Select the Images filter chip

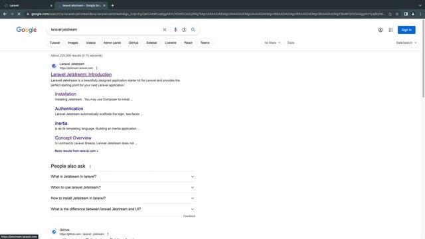pyautogui.click(x=73, y=42)
